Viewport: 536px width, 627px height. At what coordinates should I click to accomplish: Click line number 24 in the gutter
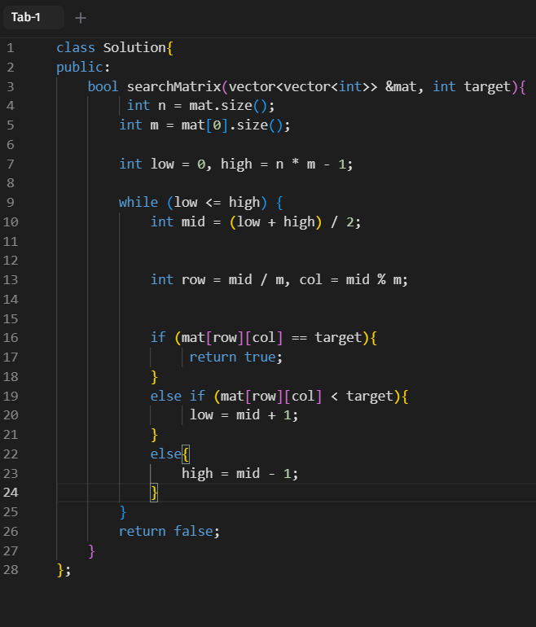coord(11,493)
